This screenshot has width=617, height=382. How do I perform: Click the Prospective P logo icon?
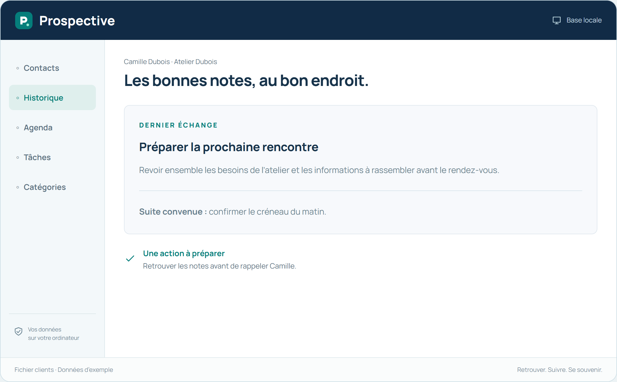[x=24, y=21]
